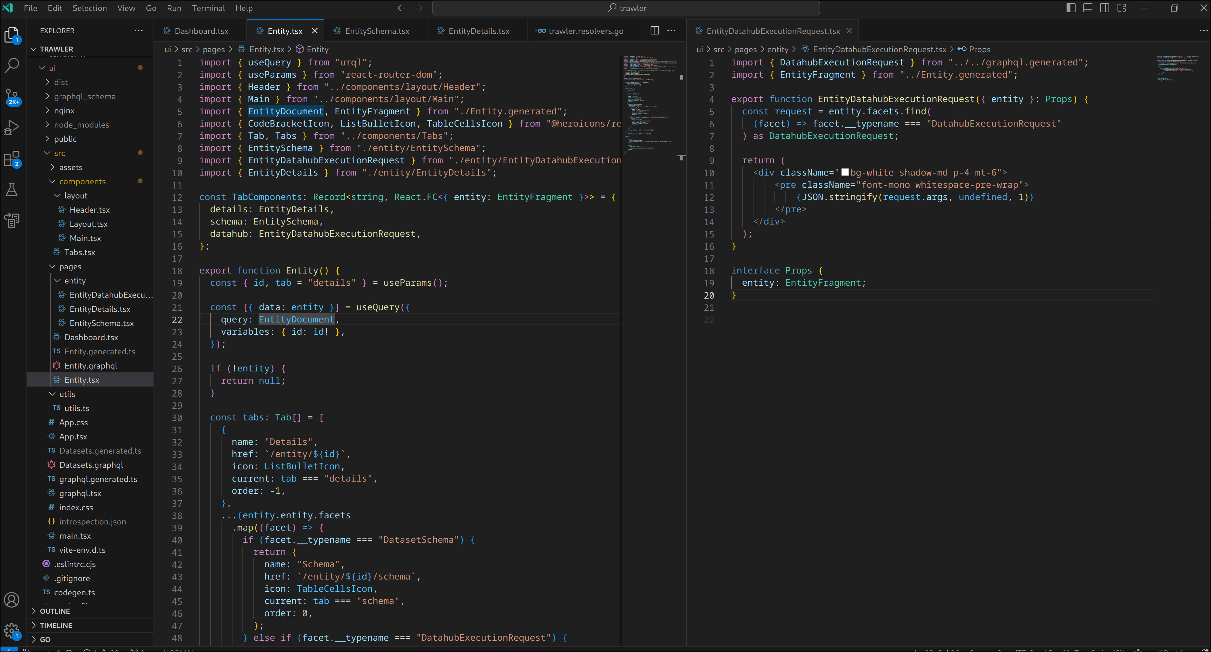1211x652 pixels.
Task: Expand the node_modules folder
Action: [81, 124]
